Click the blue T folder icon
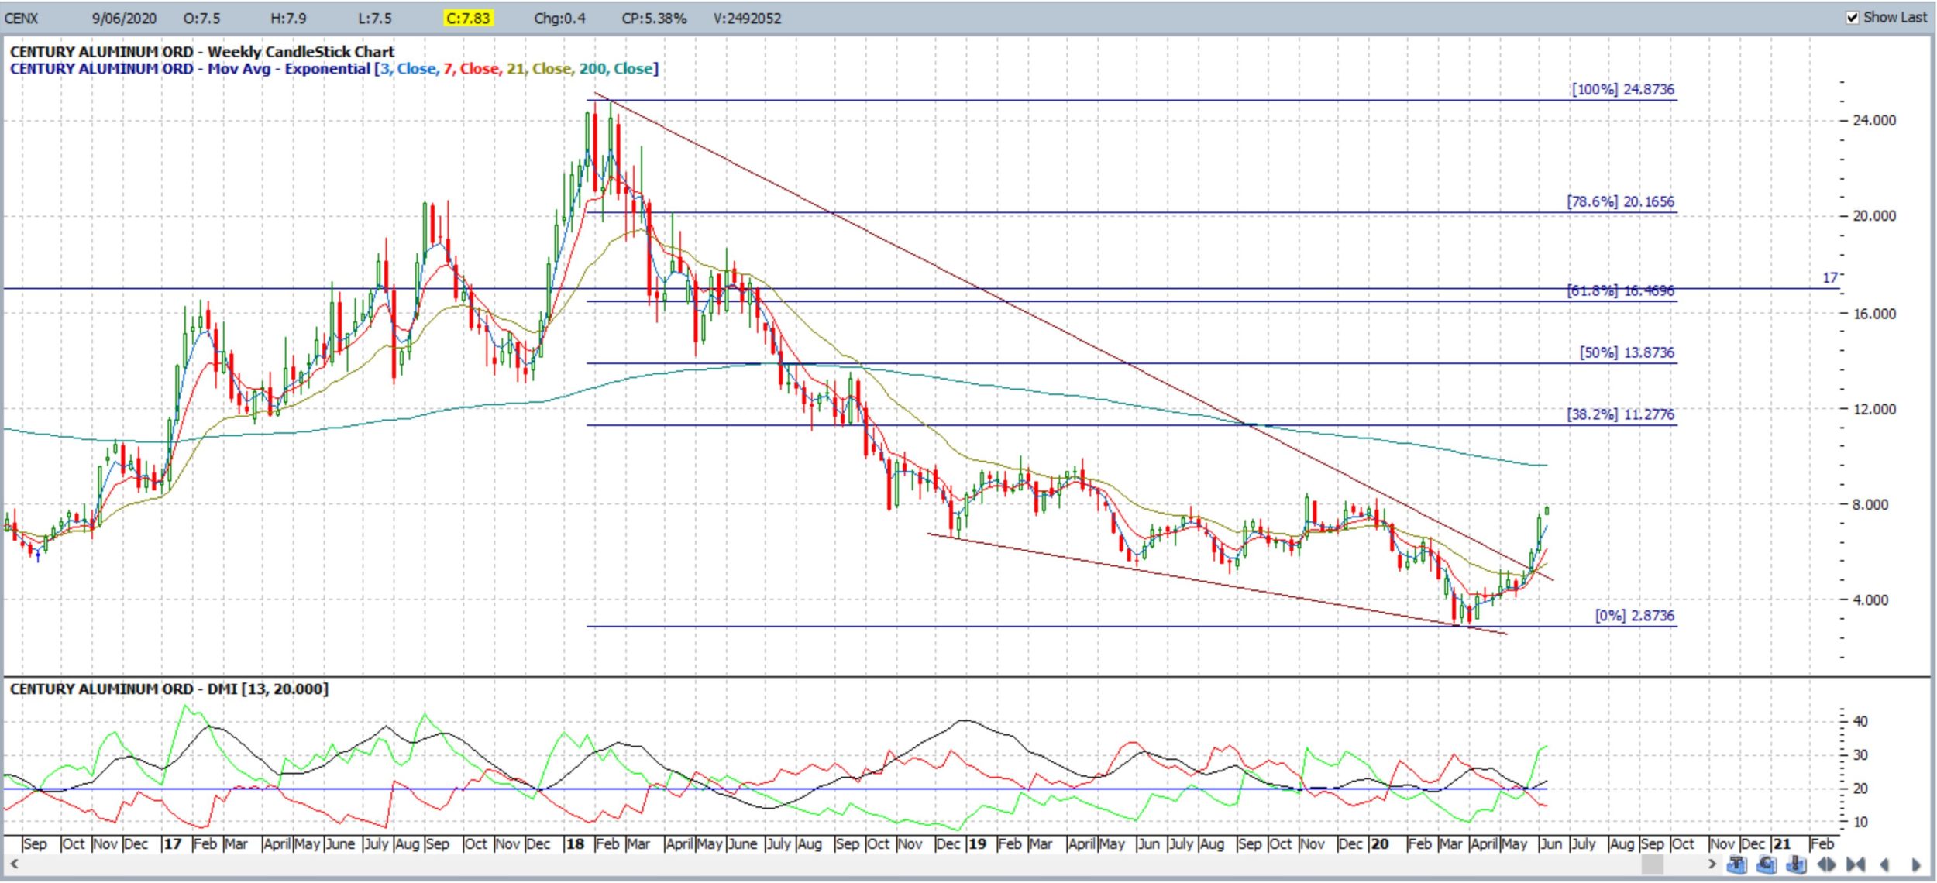The width and height of the screenshot is (1937, 883). (1737, 864)
